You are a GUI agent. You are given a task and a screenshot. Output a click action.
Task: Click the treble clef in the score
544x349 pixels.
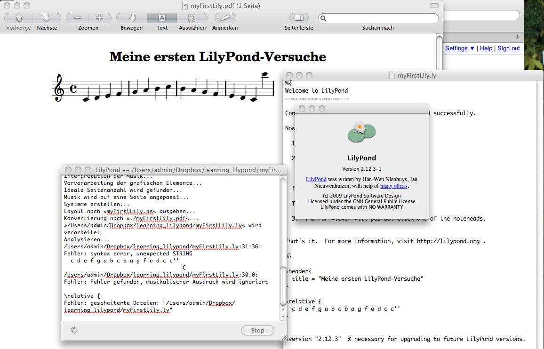pos(59,88)
